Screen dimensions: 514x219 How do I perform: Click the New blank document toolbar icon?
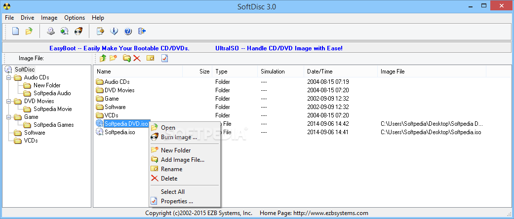[x=15, y=31]
